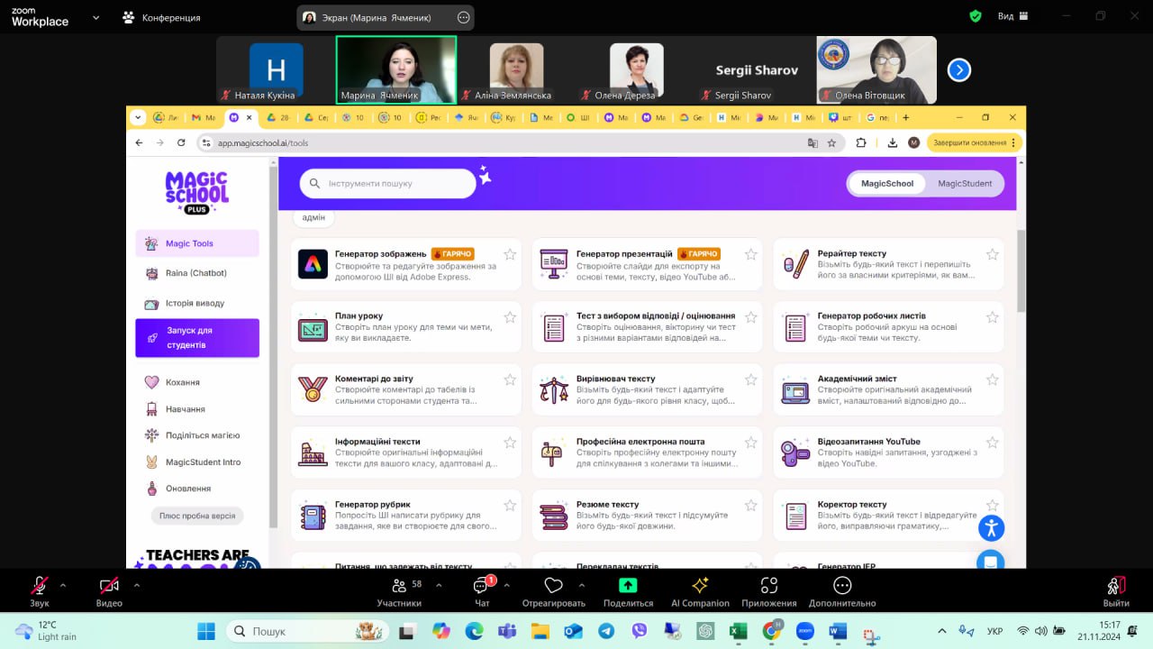Click the План уроку chalkboard icon

[x=313, y=327]
